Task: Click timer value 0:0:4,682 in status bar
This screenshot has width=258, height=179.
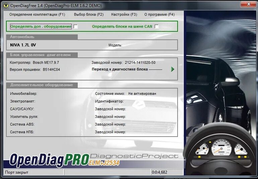Action: pos(159,172)
